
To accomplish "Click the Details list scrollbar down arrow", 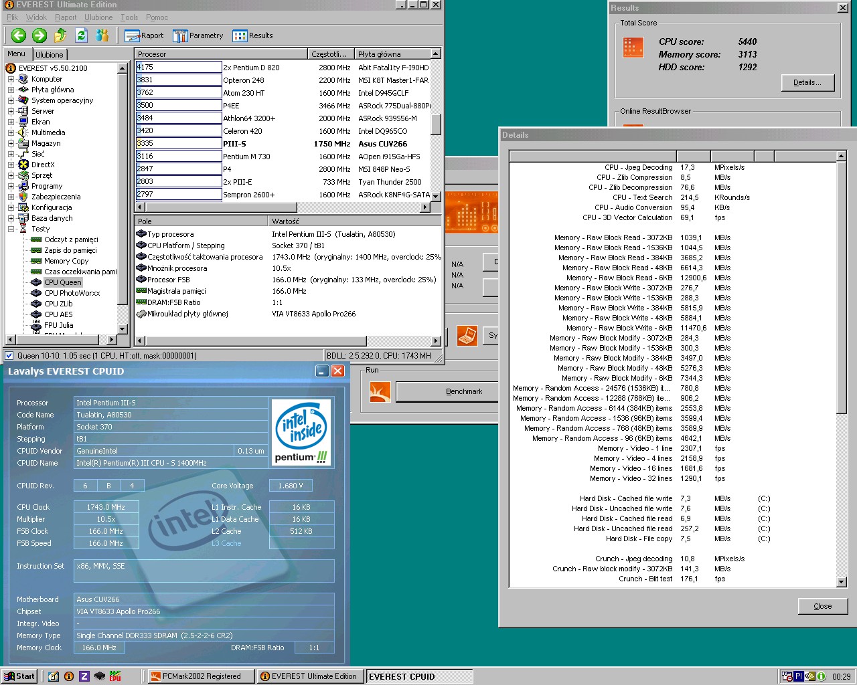I will pos(842,582).
